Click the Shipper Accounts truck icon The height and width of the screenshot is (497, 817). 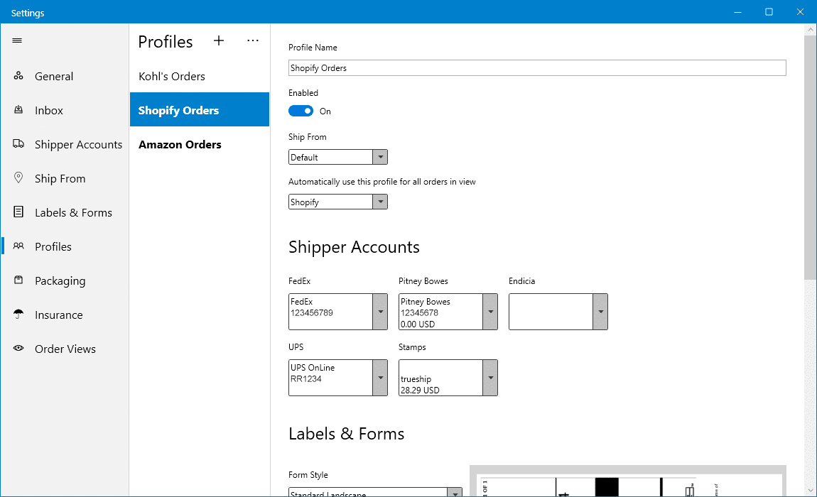(18, 144)
